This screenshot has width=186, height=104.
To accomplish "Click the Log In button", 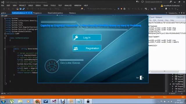I will click(87, 38).
